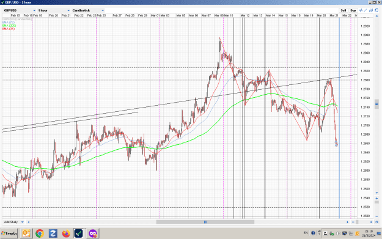Click the GBP/USD (Candlestick) legend label

[17, 19]
